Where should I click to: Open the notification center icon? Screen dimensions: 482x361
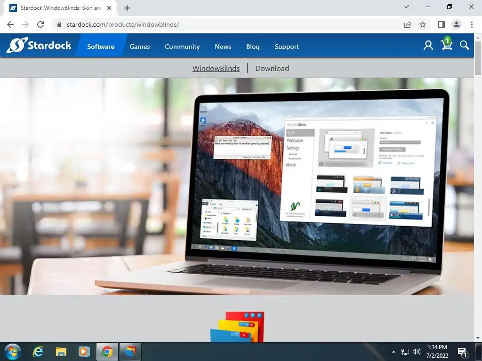(462, 352)
